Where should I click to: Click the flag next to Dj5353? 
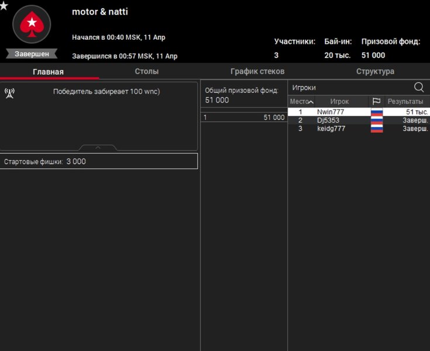tap(377, 121)
